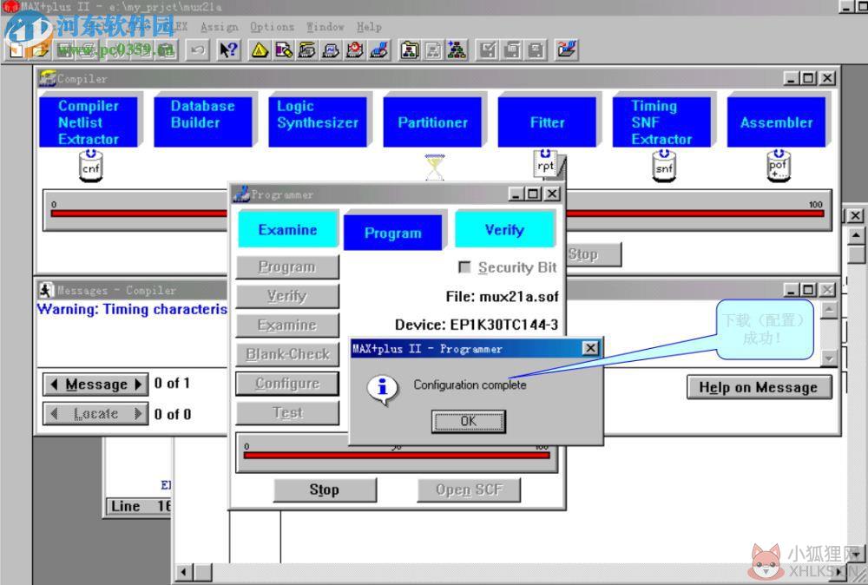Click the previous Message left arrow

tap(54, 384)
